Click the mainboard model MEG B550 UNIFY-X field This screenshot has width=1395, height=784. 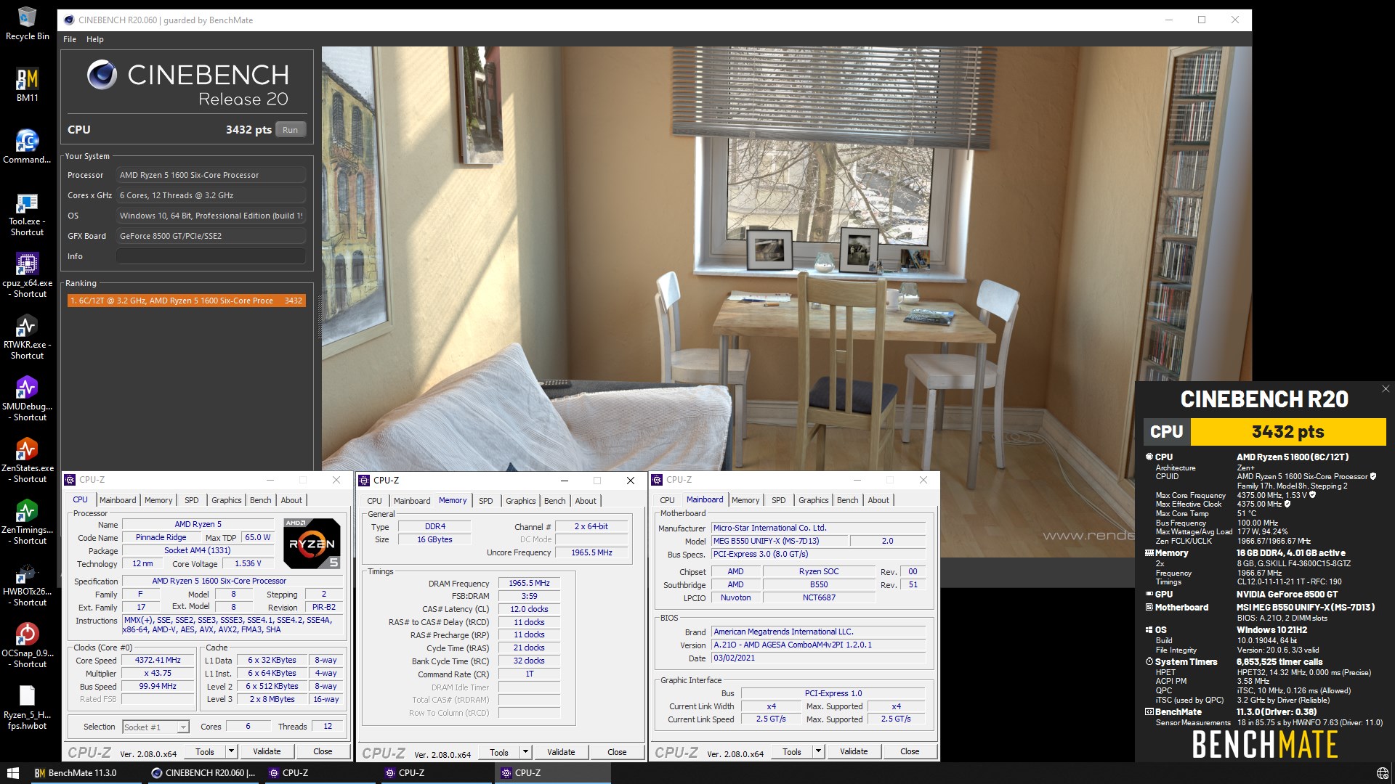click(x=779, y=542)
